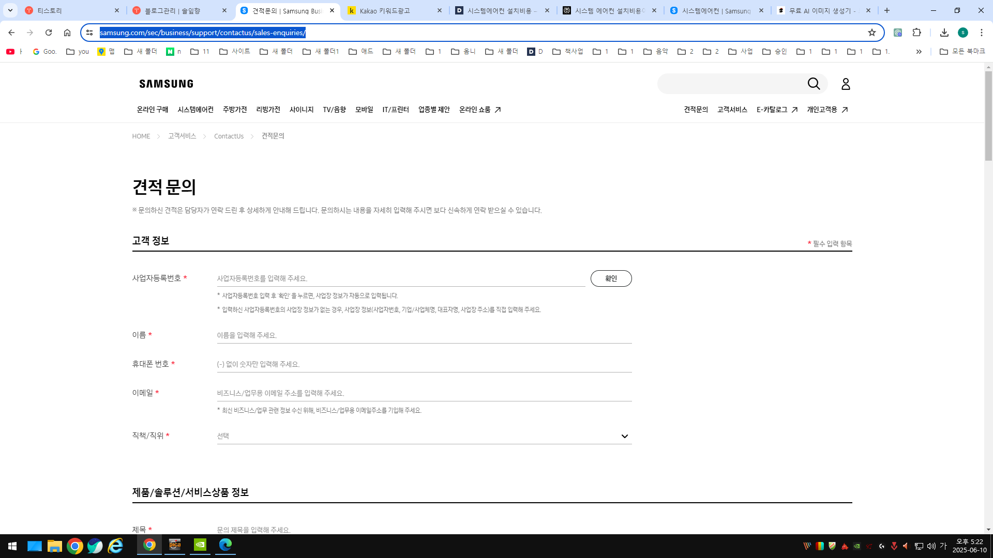Open Microsoft Edge from the taskbar
993x558 pixels.
pos(225,545)
